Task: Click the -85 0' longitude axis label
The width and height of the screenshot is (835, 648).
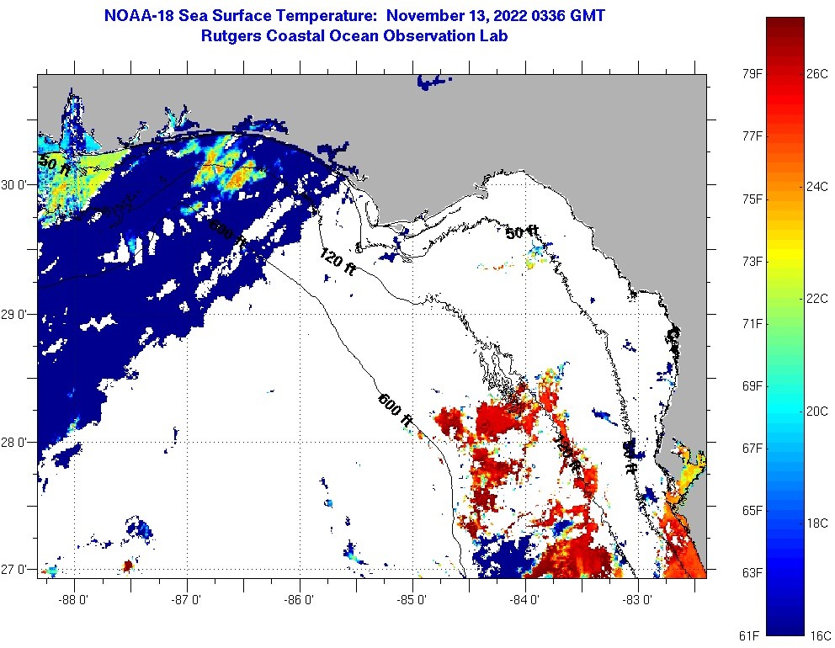Action: click(412, 599)
